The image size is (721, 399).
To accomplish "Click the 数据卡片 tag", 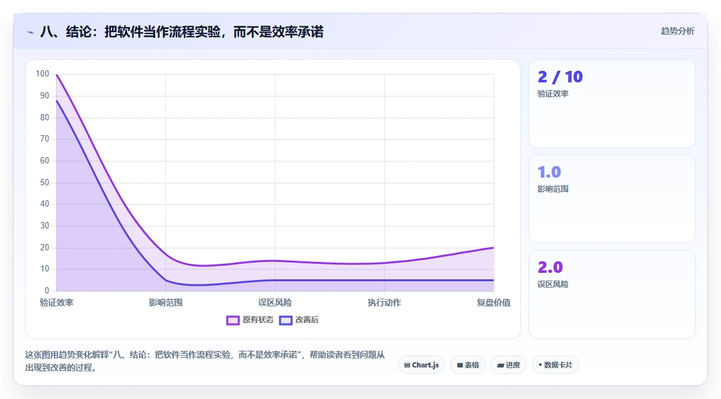I will click(x=555, y=365).
